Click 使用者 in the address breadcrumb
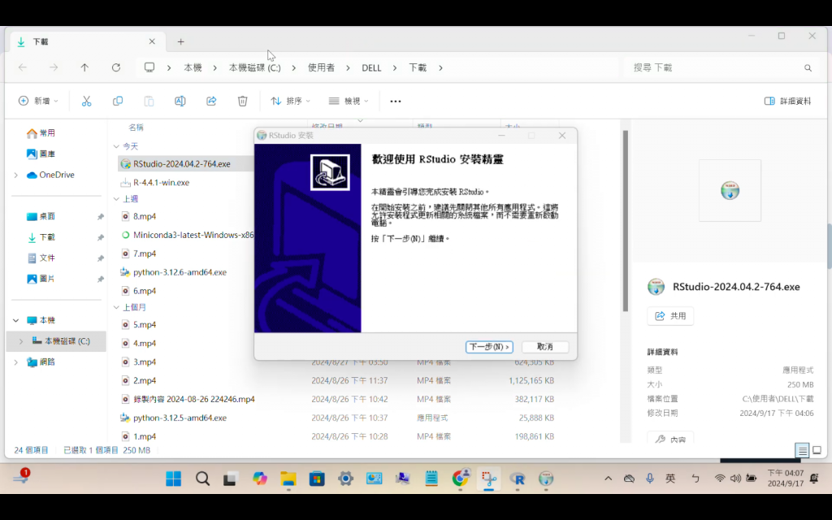This screenshot has height=520, width=832. point(321,67)
